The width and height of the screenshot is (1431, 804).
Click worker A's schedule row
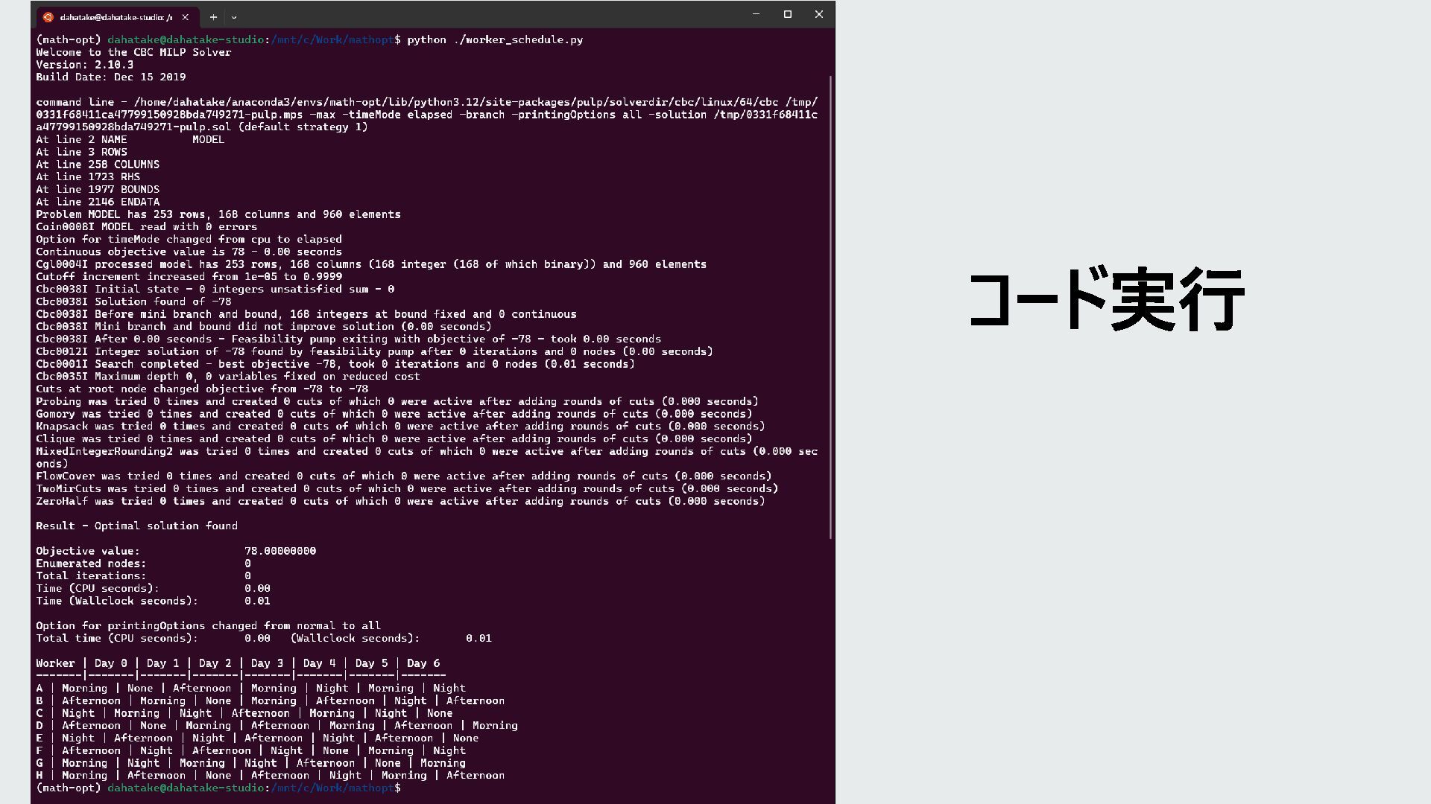[x=250, y=689]
